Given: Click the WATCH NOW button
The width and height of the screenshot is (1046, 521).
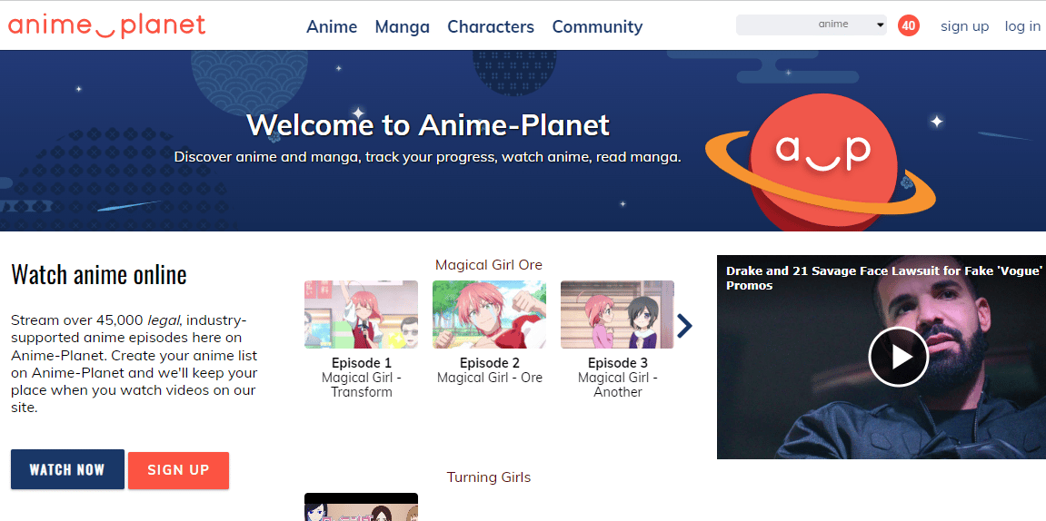Looking at the screenshot, I should click(x=67, y=469).
